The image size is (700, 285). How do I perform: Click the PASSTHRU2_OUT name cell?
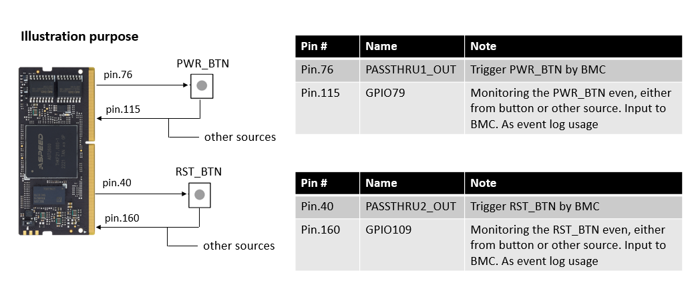[411, 206]
